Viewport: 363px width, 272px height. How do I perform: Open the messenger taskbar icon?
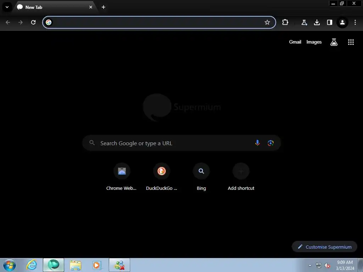119,265
